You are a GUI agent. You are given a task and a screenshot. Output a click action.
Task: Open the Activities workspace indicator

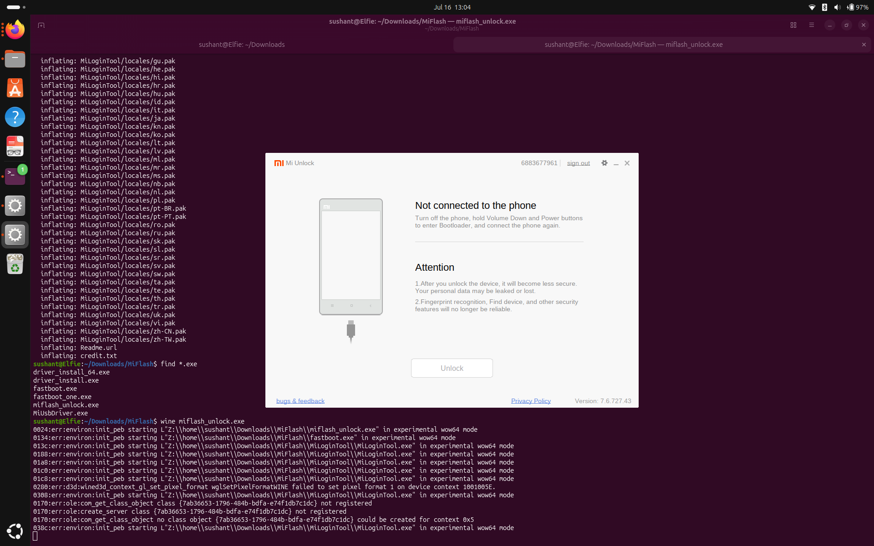coord(15,7)
